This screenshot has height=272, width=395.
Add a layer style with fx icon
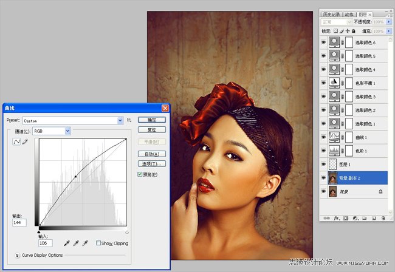(336, 218)
